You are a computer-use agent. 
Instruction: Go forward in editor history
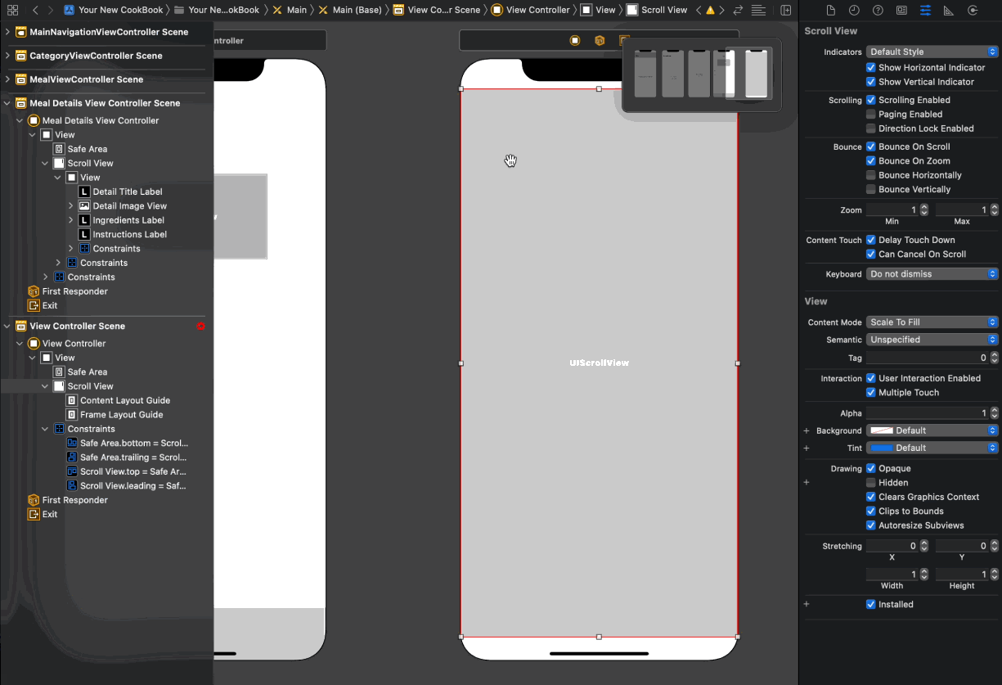51,10
